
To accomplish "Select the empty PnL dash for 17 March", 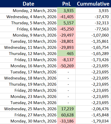I will [x=66, y=72].
